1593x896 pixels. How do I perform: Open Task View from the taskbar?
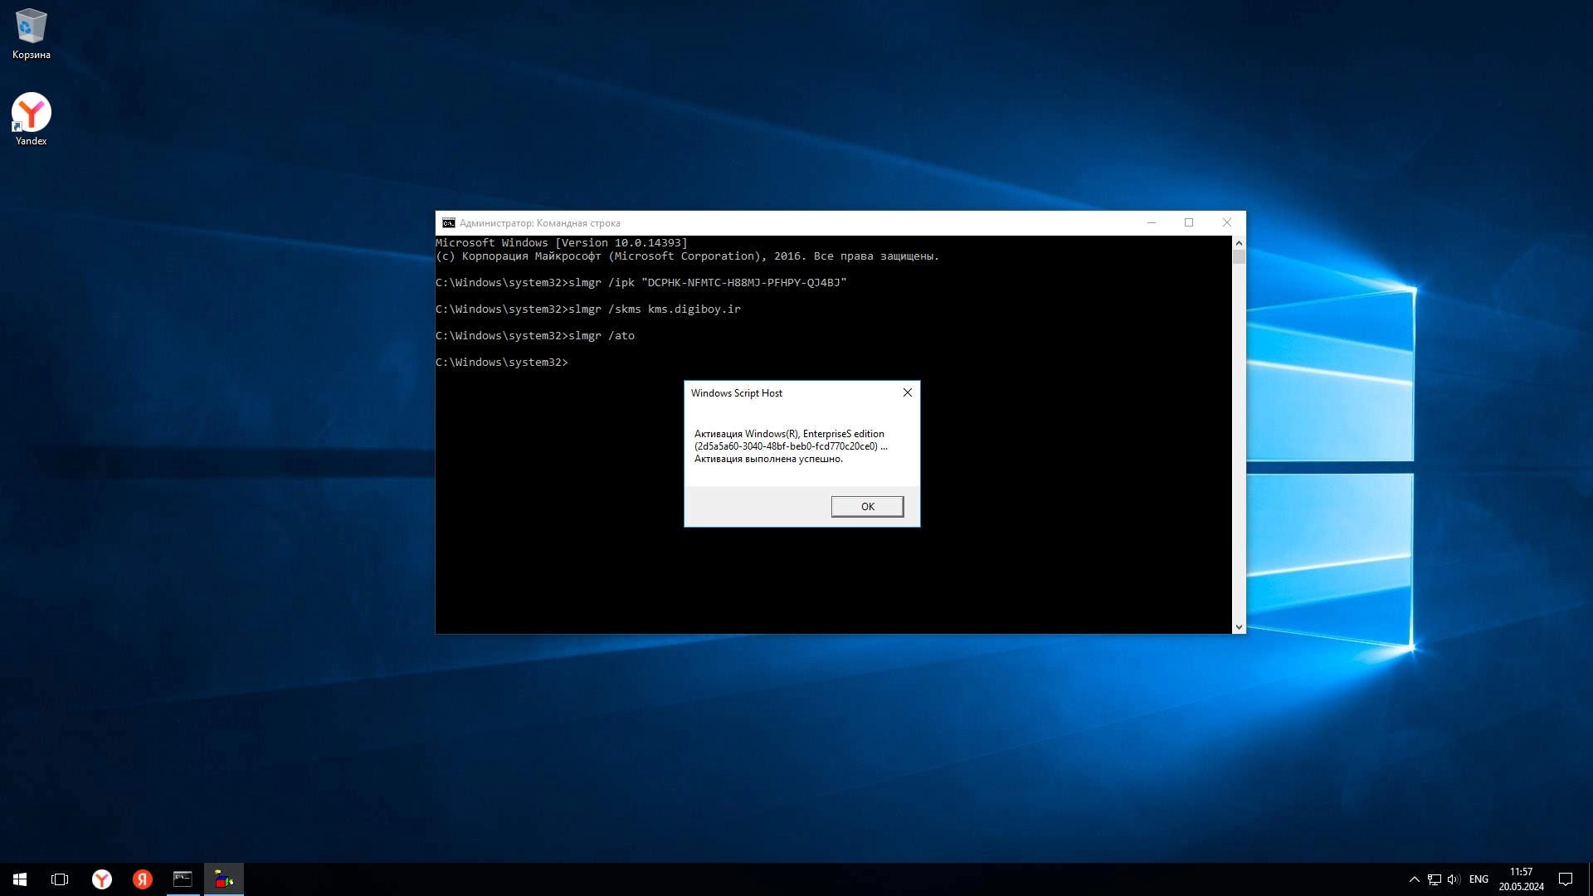tap(60, 879)
